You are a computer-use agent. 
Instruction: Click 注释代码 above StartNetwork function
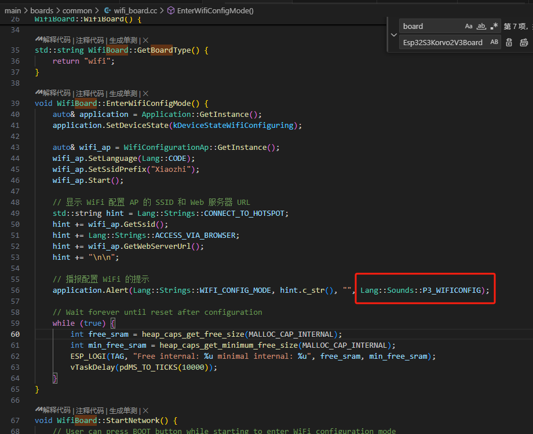pos(90,411)
